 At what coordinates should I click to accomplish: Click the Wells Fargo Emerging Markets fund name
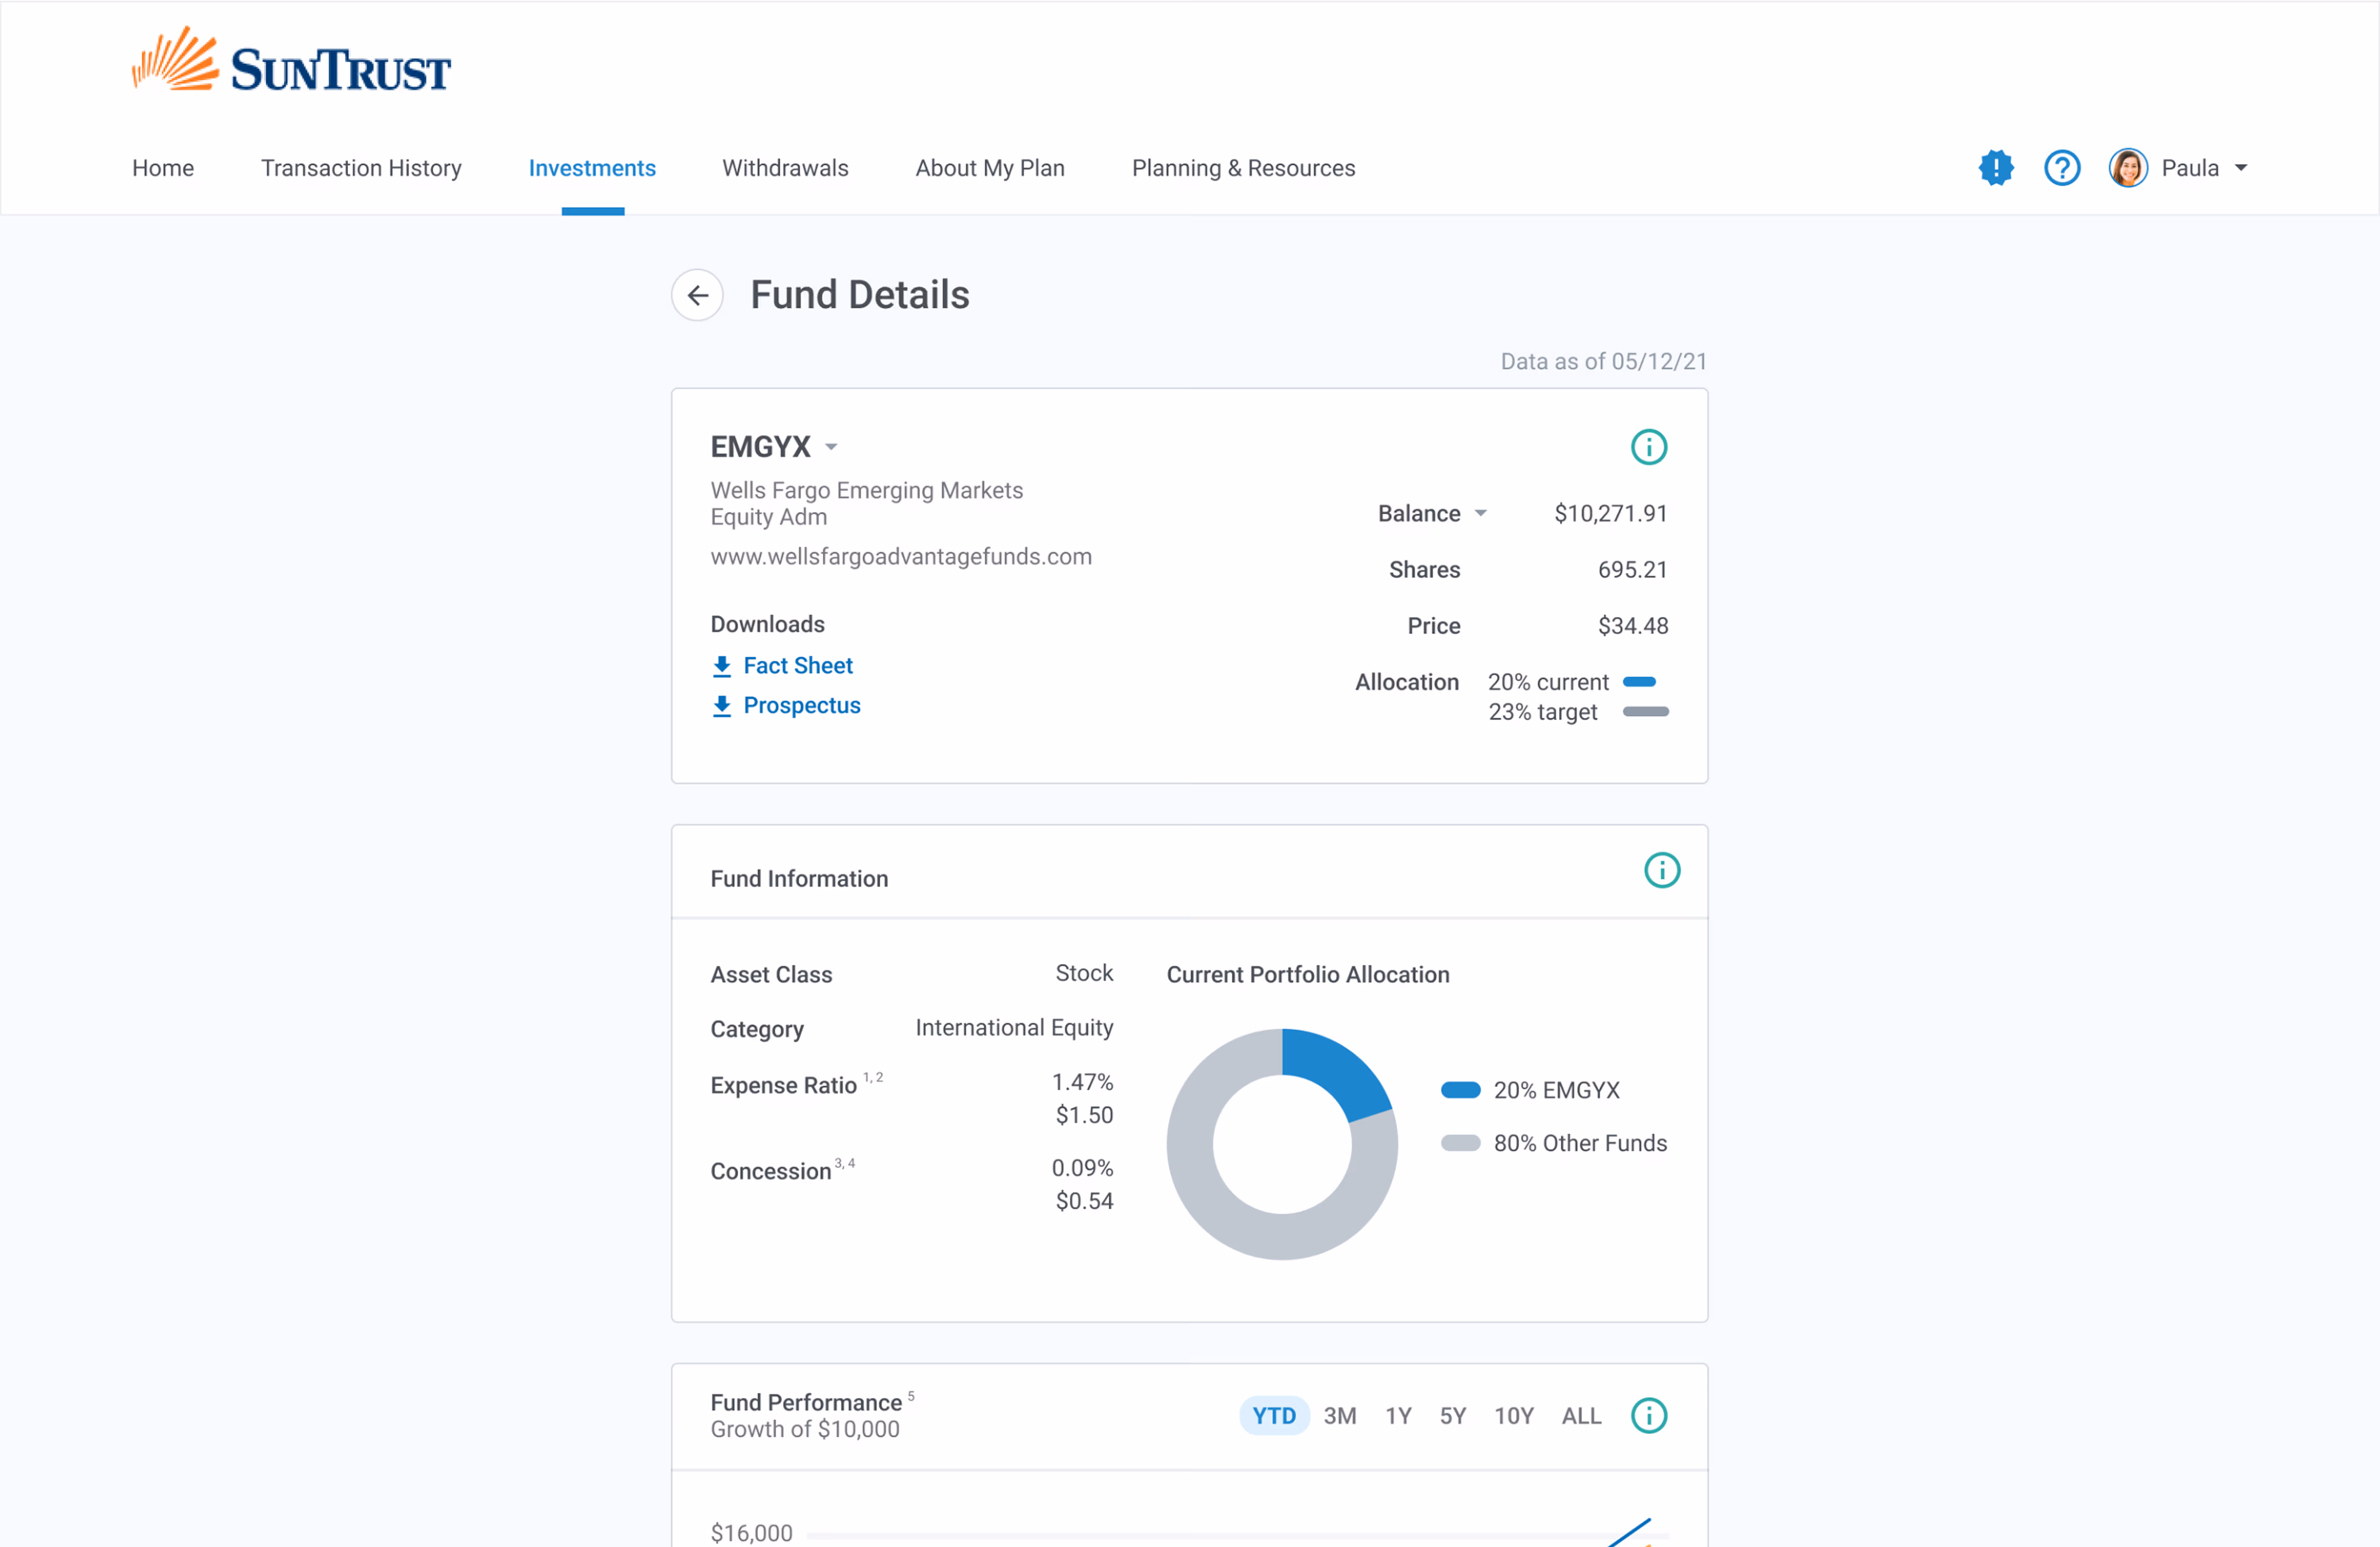(866, 504)
